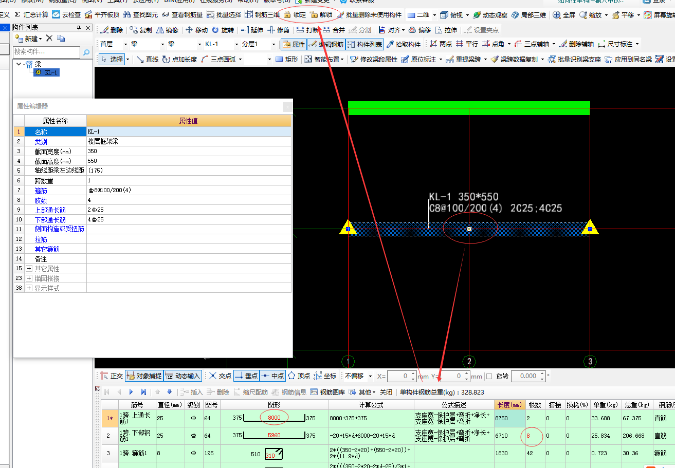This screenshot has height=468, width=675.
Task: Click the 删除 delete tool in edit toolbar
Action: click(x=112, y=30)
